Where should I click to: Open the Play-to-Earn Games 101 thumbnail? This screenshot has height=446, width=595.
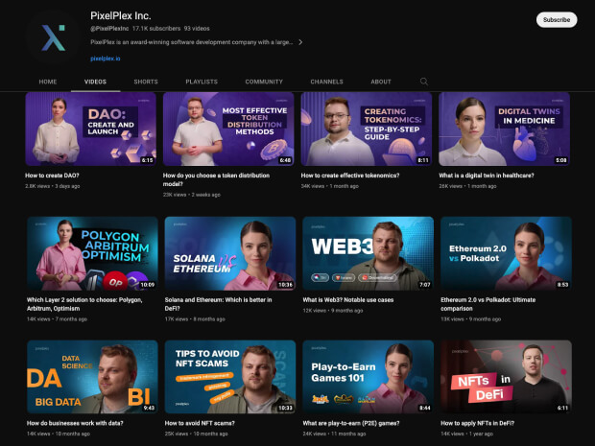369,377
